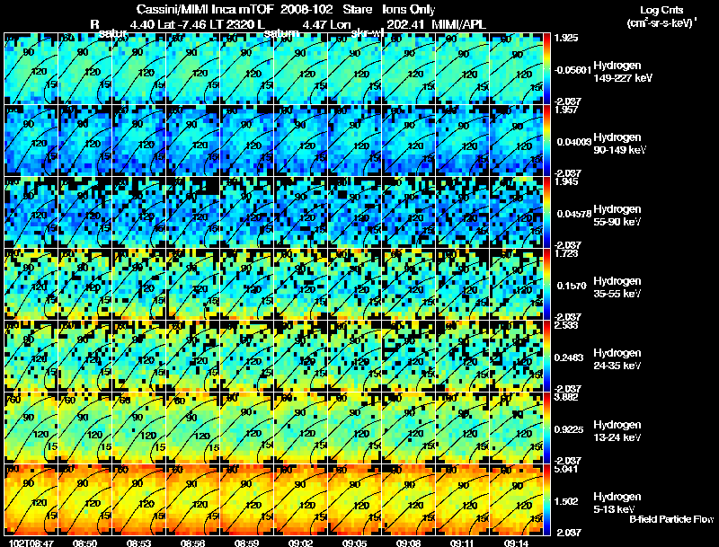Click the '08:59' time axis label
The width and height of the screenshot is (719, 547).
coord(246,543)
